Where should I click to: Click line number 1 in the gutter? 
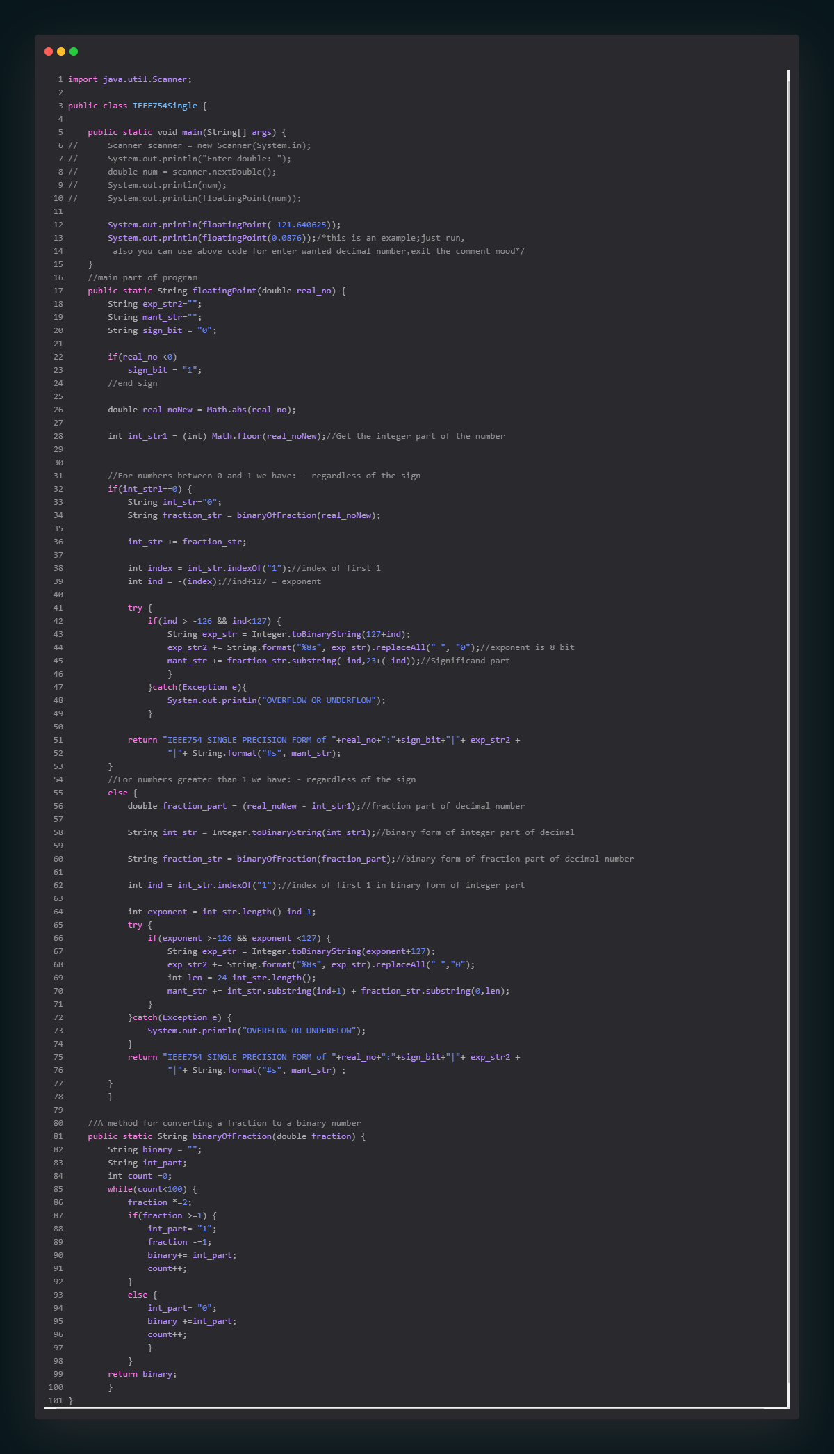pyautogui.click(x=60, y=79)
